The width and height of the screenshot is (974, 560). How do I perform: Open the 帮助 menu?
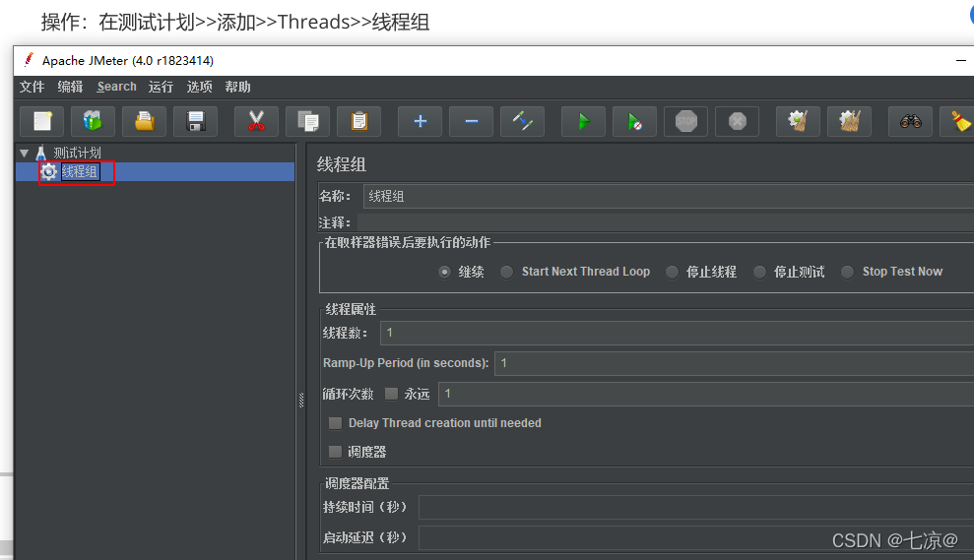click(x=238, y=87)
